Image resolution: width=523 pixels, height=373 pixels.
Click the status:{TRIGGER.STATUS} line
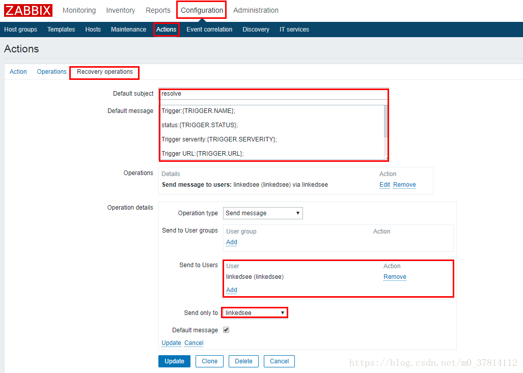[200, 125]
